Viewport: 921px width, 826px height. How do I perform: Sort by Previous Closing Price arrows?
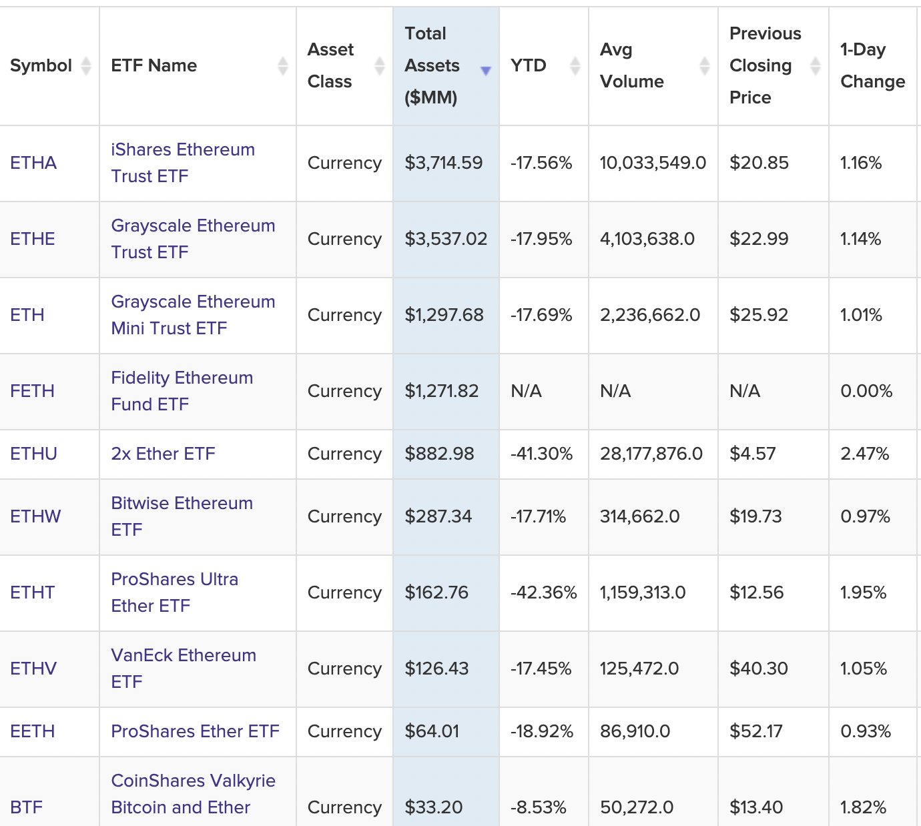pyautogui.click(x=815, y=66)
